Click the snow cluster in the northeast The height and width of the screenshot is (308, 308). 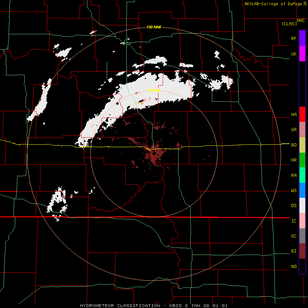(x=221, y=83)
